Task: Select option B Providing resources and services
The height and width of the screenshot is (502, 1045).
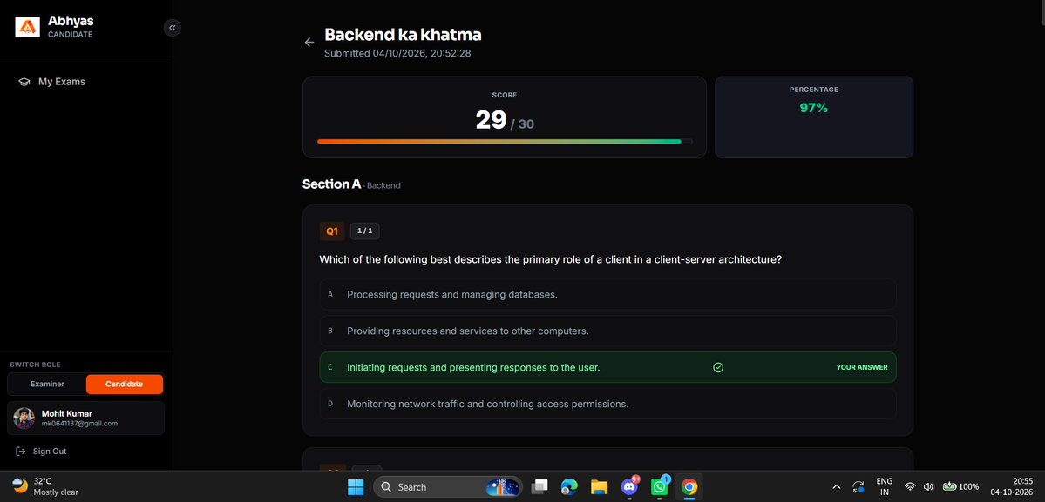Action: [x=607, y=331]
